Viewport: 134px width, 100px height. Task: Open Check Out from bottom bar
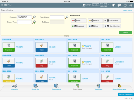35,87
